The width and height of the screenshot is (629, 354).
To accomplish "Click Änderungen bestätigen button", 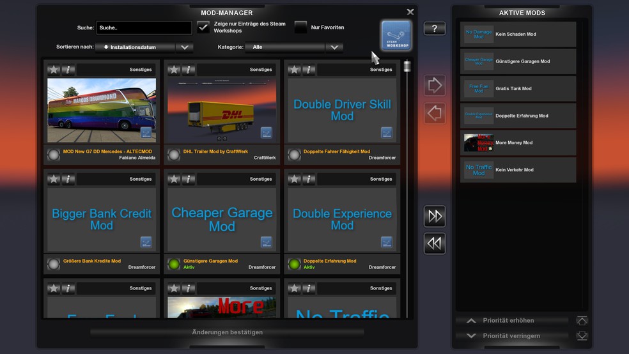I will coord(227,332).
